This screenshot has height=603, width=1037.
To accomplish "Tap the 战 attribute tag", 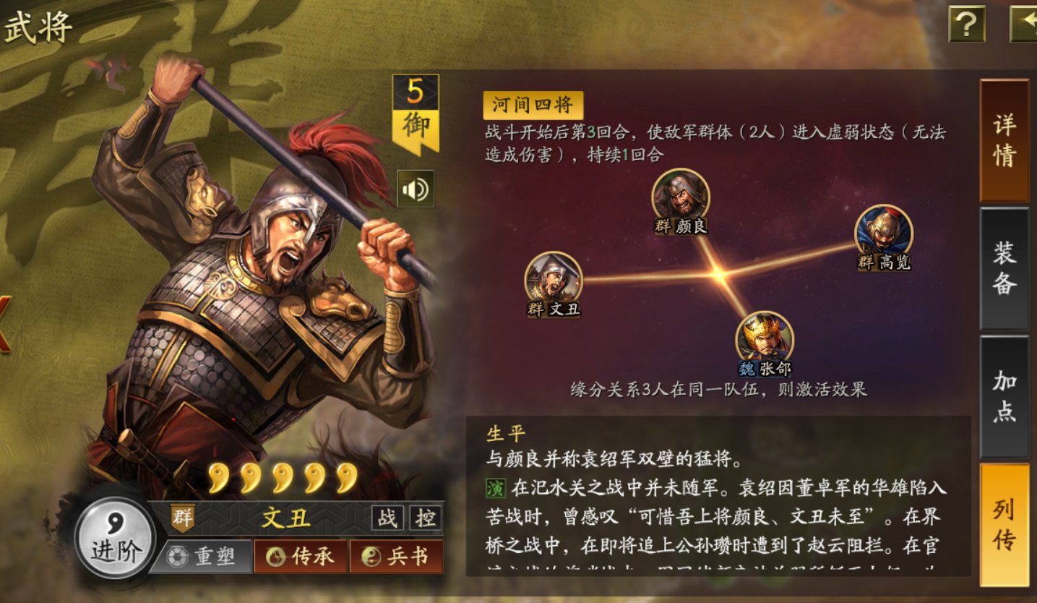I will 388,518.
